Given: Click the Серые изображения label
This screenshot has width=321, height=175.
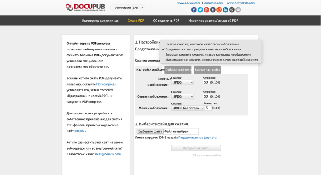Looking at the screenshot, I should tap(153, 96).
